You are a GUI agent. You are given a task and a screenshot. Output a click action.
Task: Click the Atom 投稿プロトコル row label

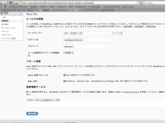click(x=38, y=75)
